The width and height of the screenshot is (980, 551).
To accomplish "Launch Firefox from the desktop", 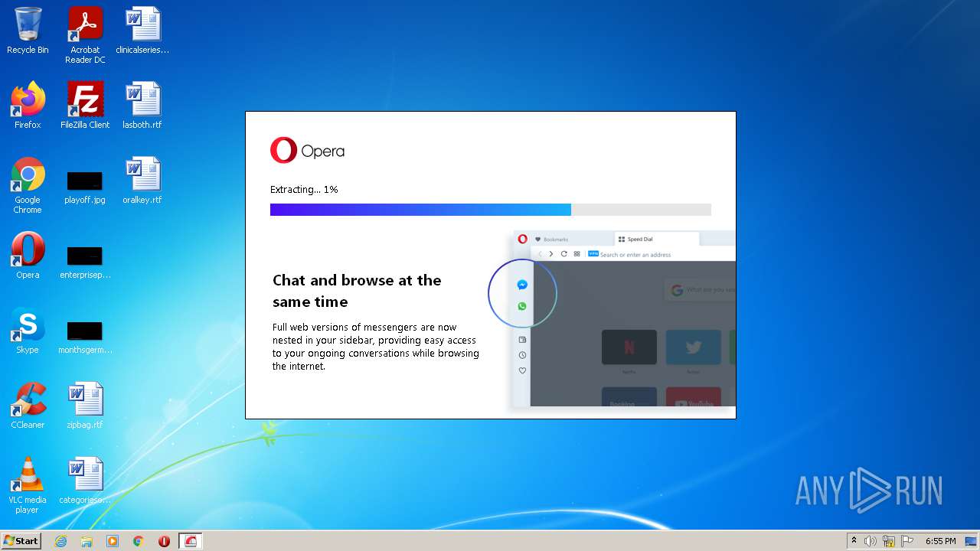I will coord(28,106).
